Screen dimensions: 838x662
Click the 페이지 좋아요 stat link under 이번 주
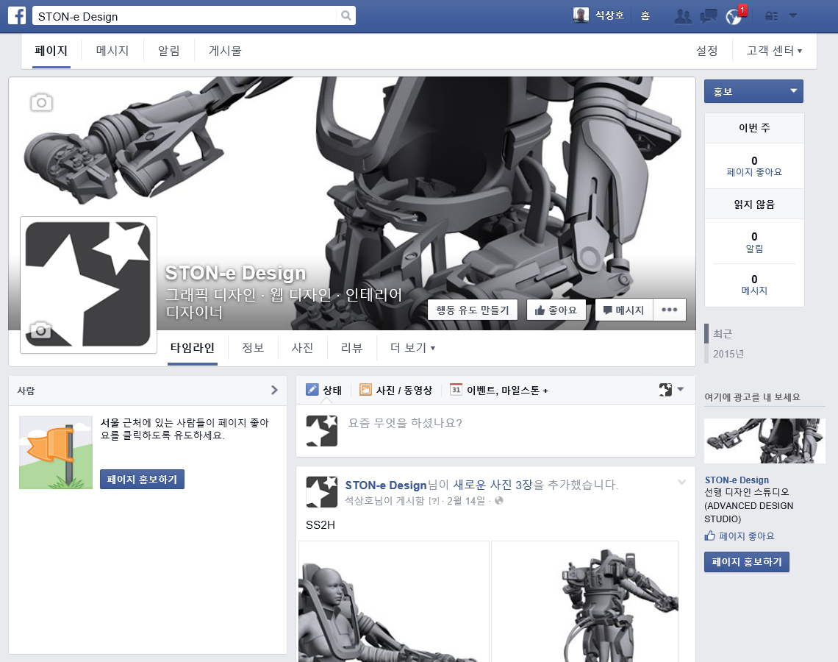754,172
